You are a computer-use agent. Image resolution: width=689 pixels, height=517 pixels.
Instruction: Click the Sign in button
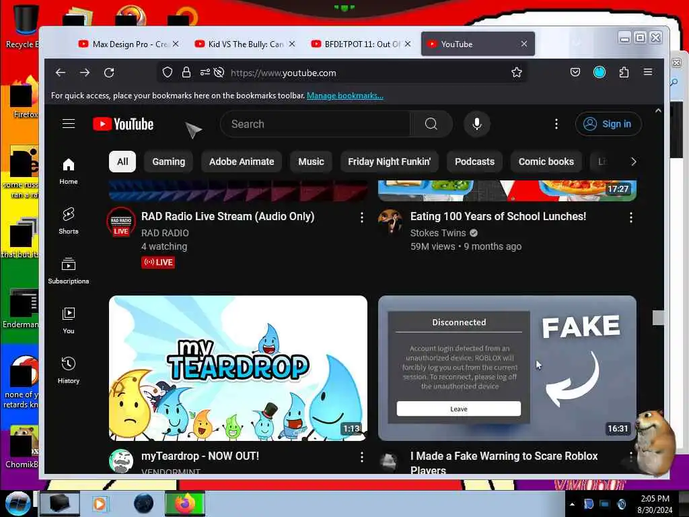coord(608,125)
